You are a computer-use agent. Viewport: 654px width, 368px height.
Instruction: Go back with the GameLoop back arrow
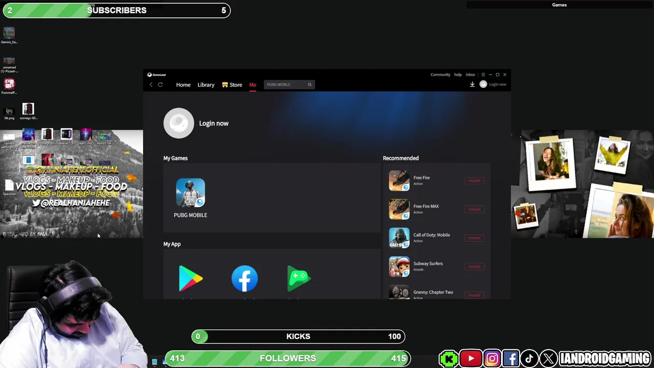pyautogui.click(x=151, y=85)
